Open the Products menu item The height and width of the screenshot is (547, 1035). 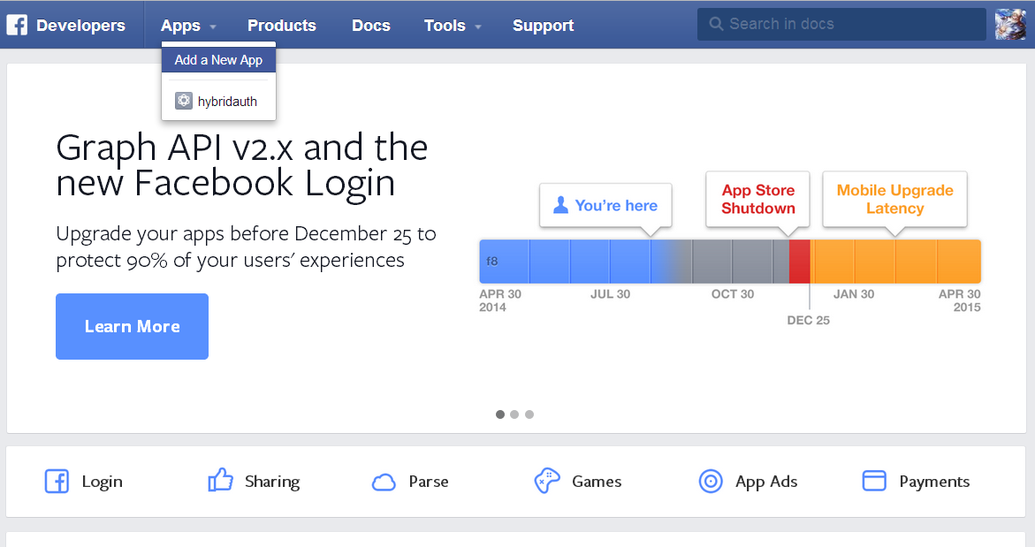[282, 26]
